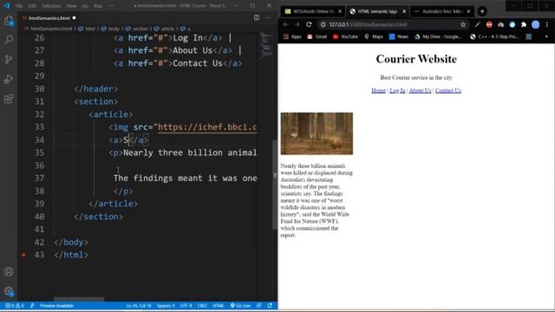
Task: Go back in the browser
Action: (x=285, y=24)
